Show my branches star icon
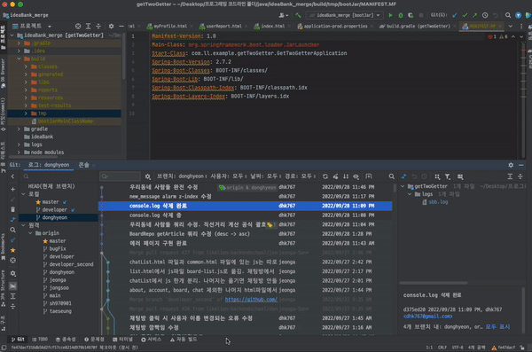This screenshot has width=532, height=352. click(x=12, y=250)
